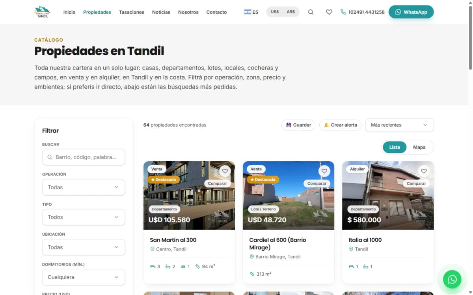
Task: Click bathroom icon on Italia al 1000 card
Action: pos(366,267)
